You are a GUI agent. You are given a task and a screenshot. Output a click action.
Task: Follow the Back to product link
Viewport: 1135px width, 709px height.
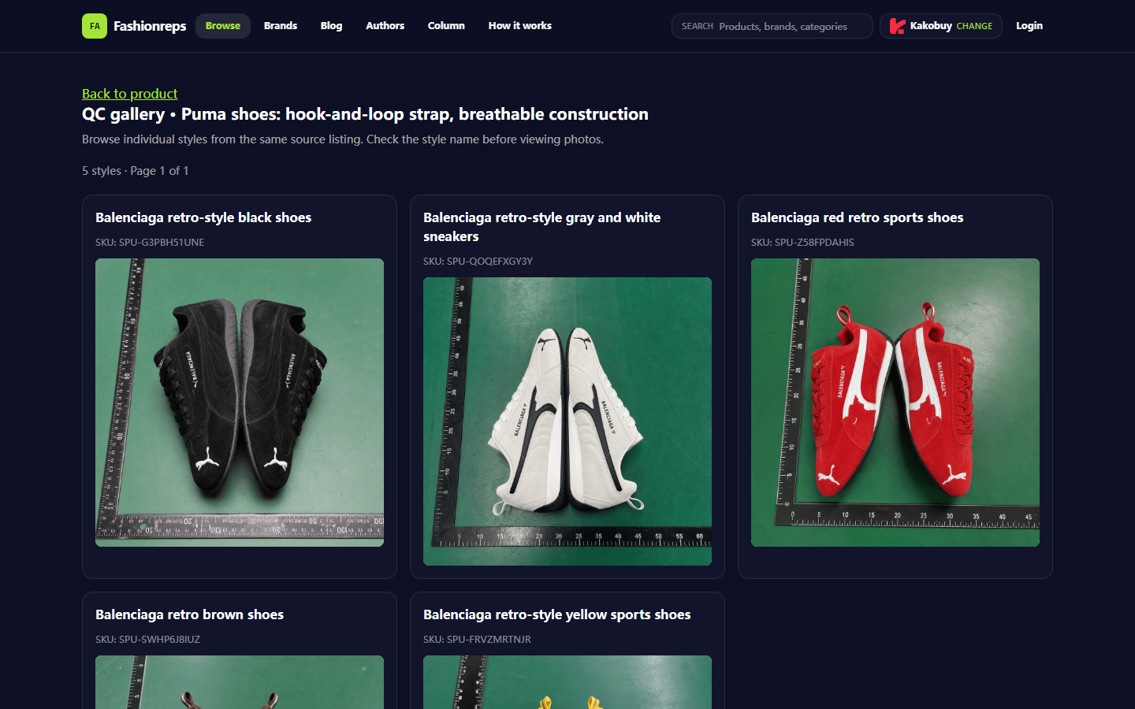[130, 94]
